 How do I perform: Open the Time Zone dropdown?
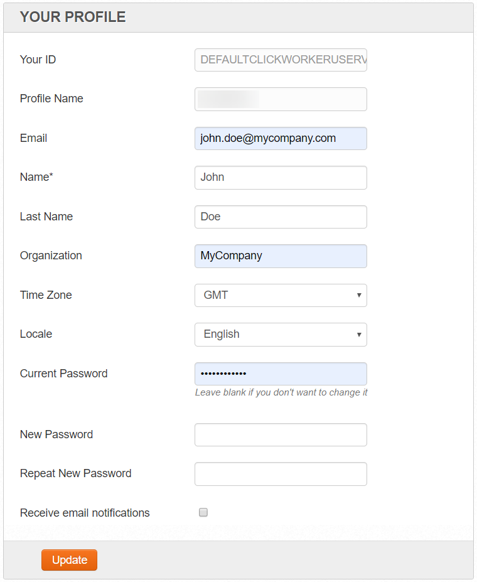281,296
